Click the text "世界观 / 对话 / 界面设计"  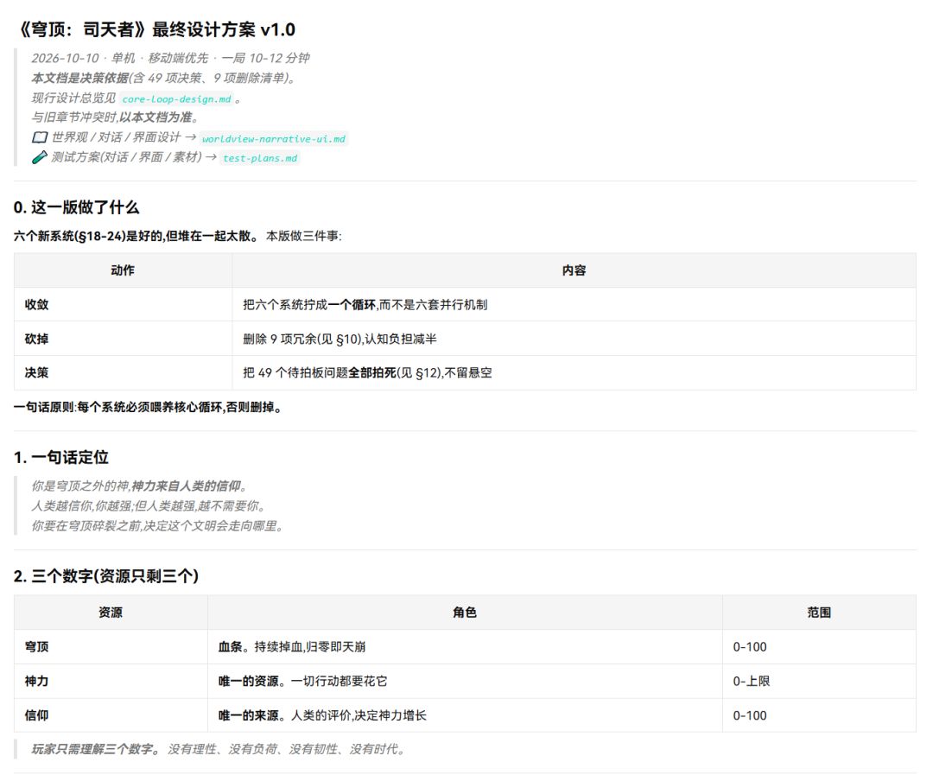pyautogui.click(x=116, y=137)
